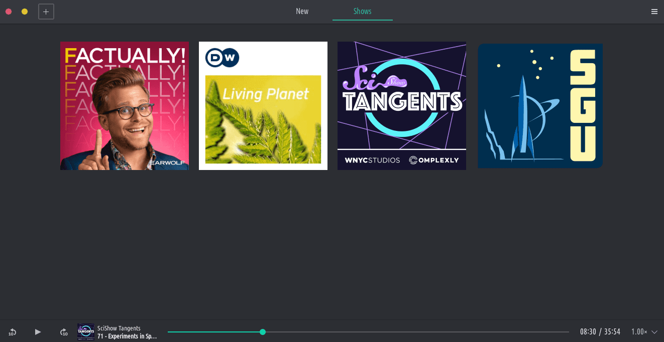This screenshot has height=342, width=664.
Task: Click the 08:30 / 35:54 time display
Action: (x=600, y=332)
